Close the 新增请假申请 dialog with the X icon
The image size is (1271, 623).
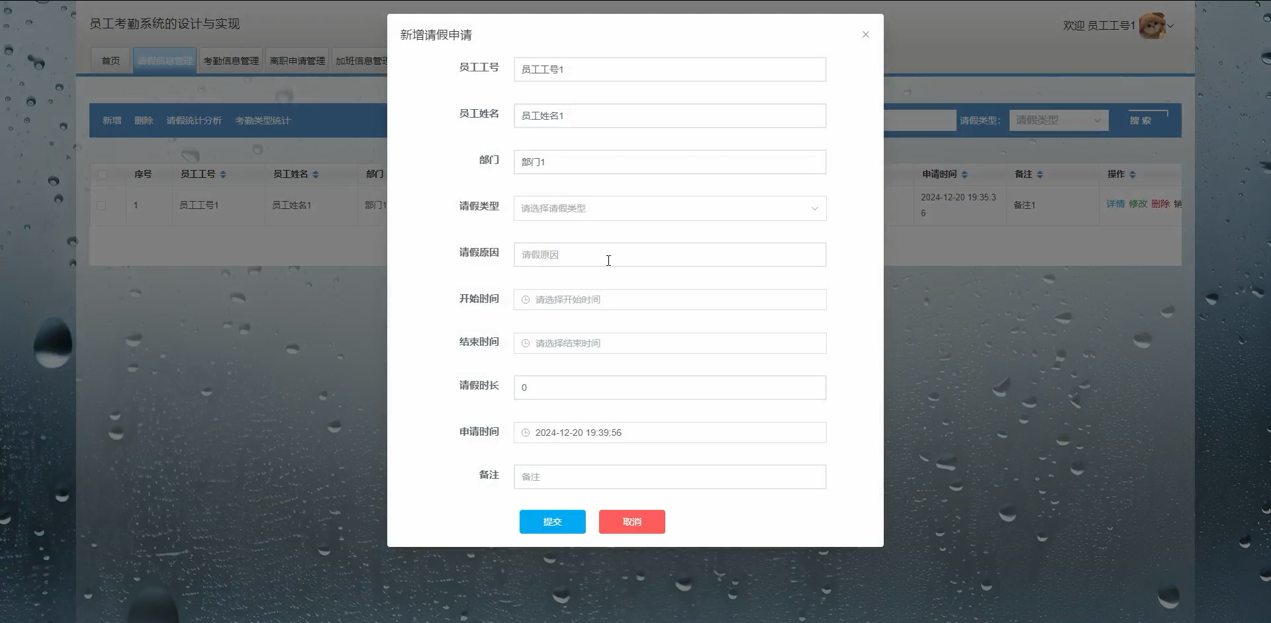[865, 34]
